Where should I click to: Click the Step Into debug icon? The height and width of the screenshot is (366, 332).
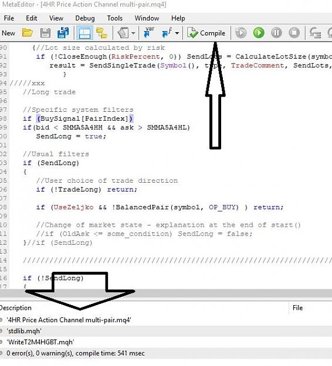tap(315, 33)
